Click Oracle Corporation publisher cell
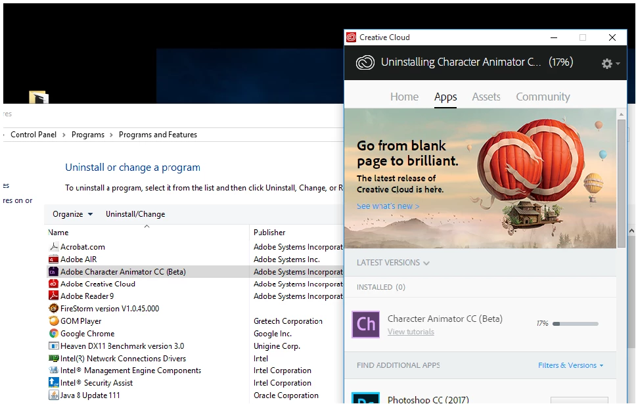Image resolution: width=636 pixels, height=404 pixels. point(286,395)
